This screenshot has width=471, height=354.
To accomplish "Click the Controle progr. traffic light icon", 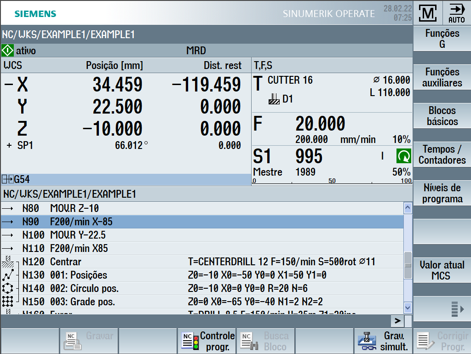I will [x=190, y=342].
